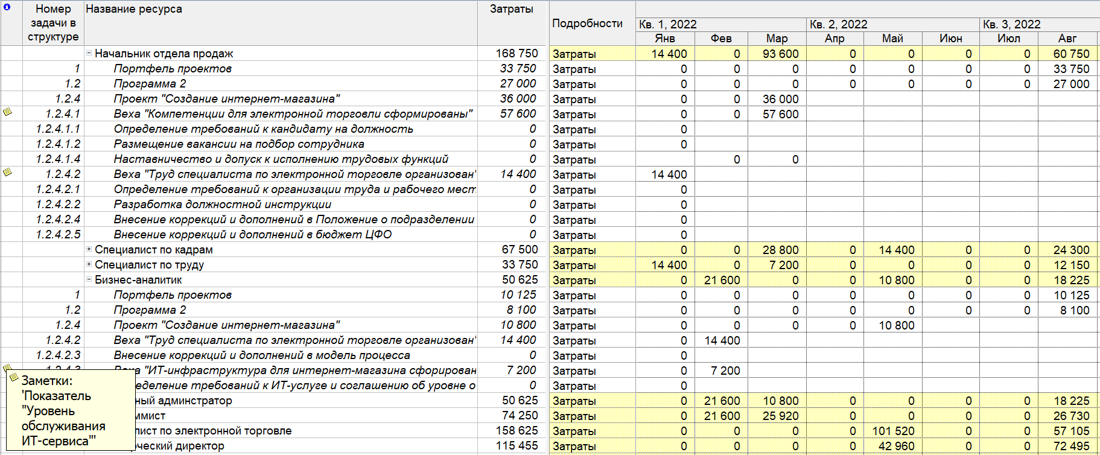Click the Номер задачи в структуре header

click(x=53, y=23)
